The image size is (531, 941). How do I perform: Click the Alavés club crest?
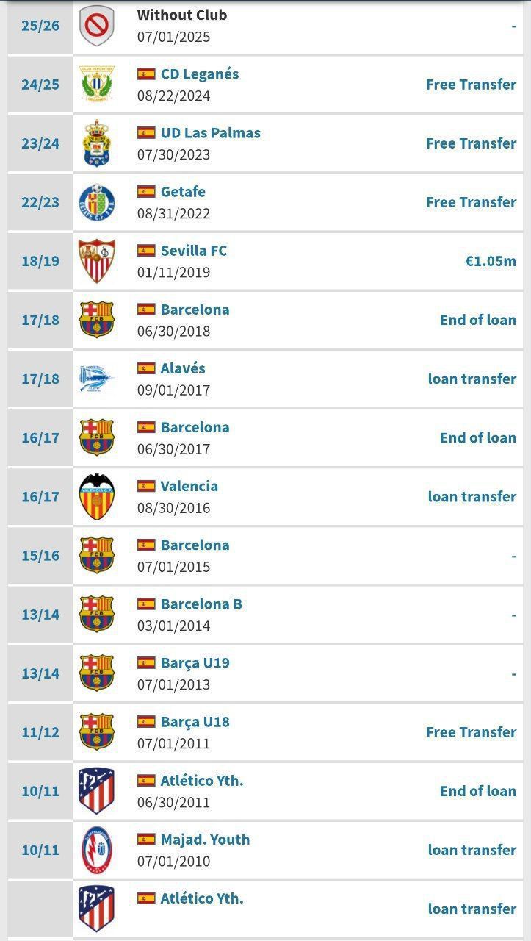coord(97,379)
